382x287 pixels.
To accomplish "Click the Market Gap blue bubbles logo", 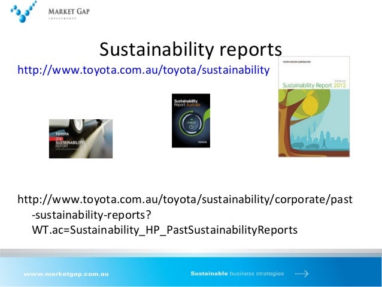I will point(23,11).
